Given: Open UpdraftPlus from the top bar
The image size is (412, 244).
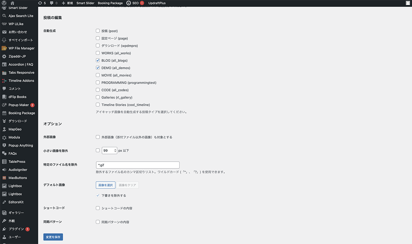Looking at the screenshot, I should pos(157,3).
